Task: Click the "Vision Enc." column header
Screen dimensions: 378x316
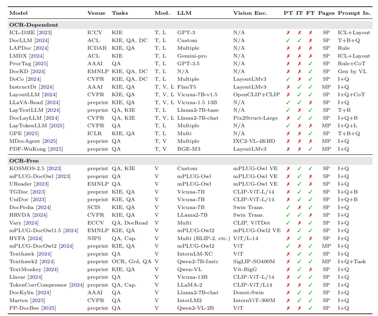Action: point(250,13)
